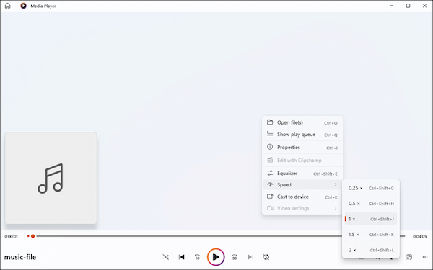Set playback speed to 0.5 ×
The width and height of the screenshot is (433, 270).
(x=371, y=204)
